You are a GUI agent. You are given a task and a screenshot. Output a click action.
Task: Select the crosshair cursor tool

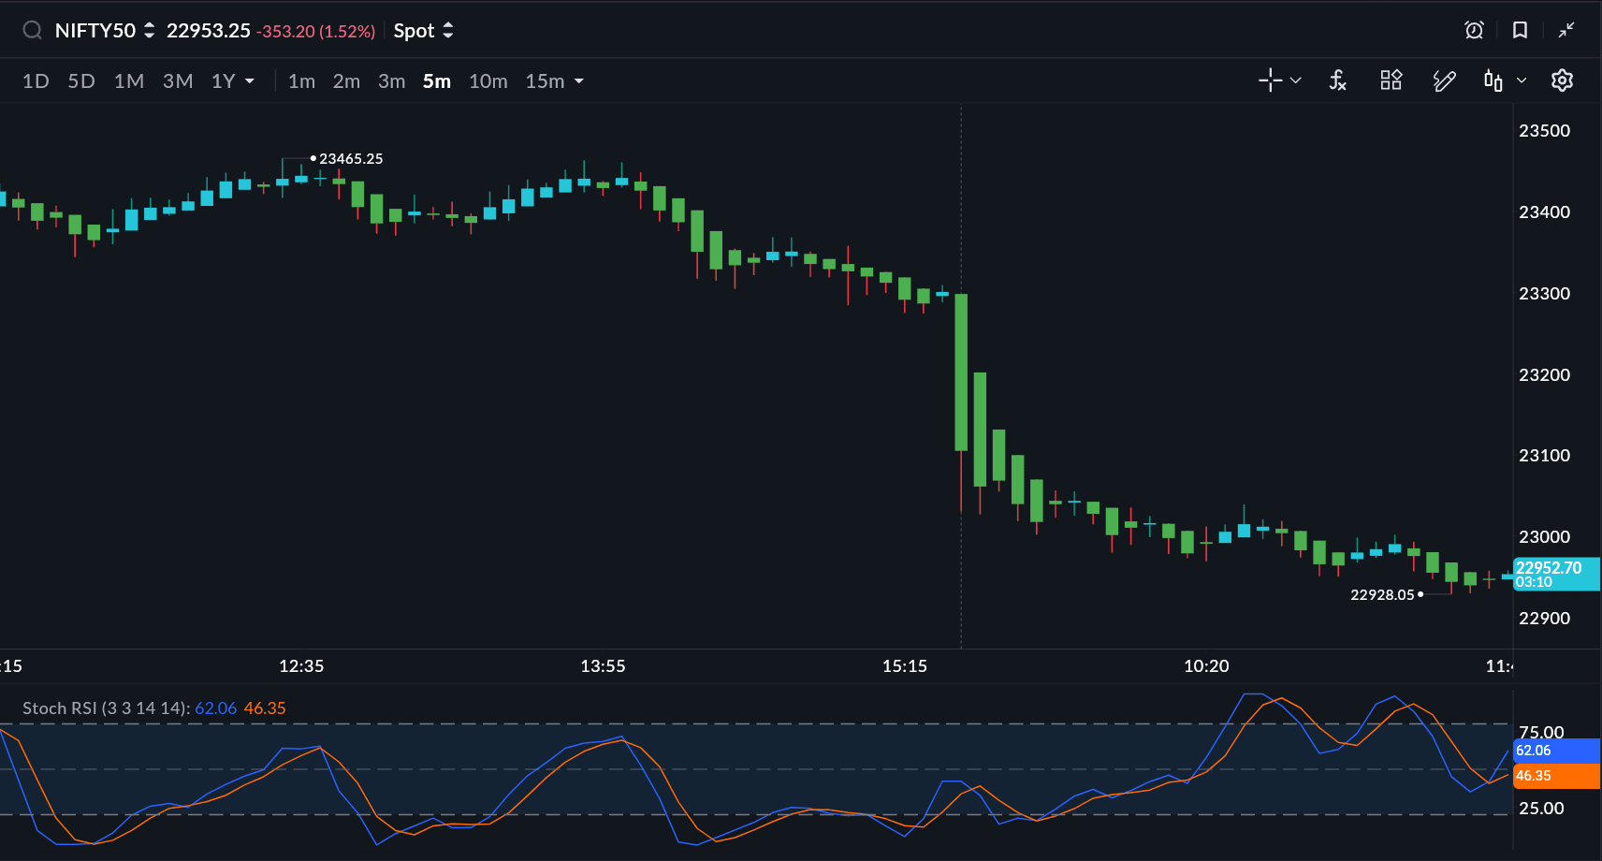(1270, 81)
